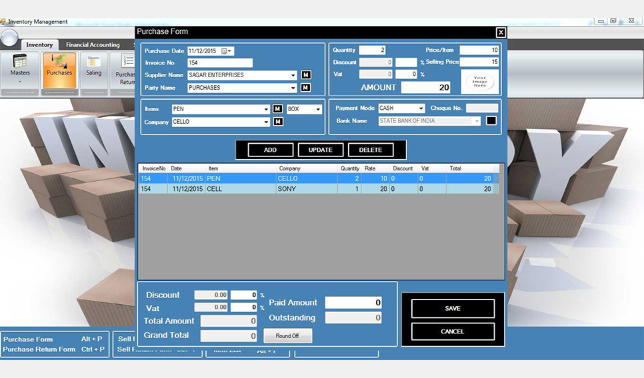Viewport: 644px width, 378px height.
Task: Open the Saling ribbon icon
Action: pyautogui.click(x=93, y=70)
